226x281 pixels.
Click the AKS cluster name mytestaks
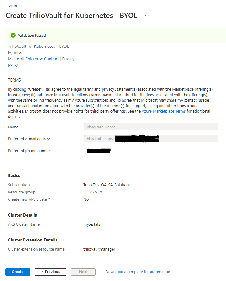(92, 224)
